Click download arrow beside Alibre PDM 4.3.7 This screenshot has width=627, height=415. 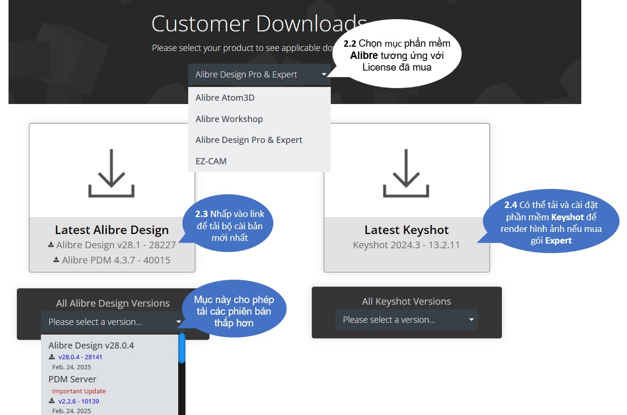click(56, 260)
